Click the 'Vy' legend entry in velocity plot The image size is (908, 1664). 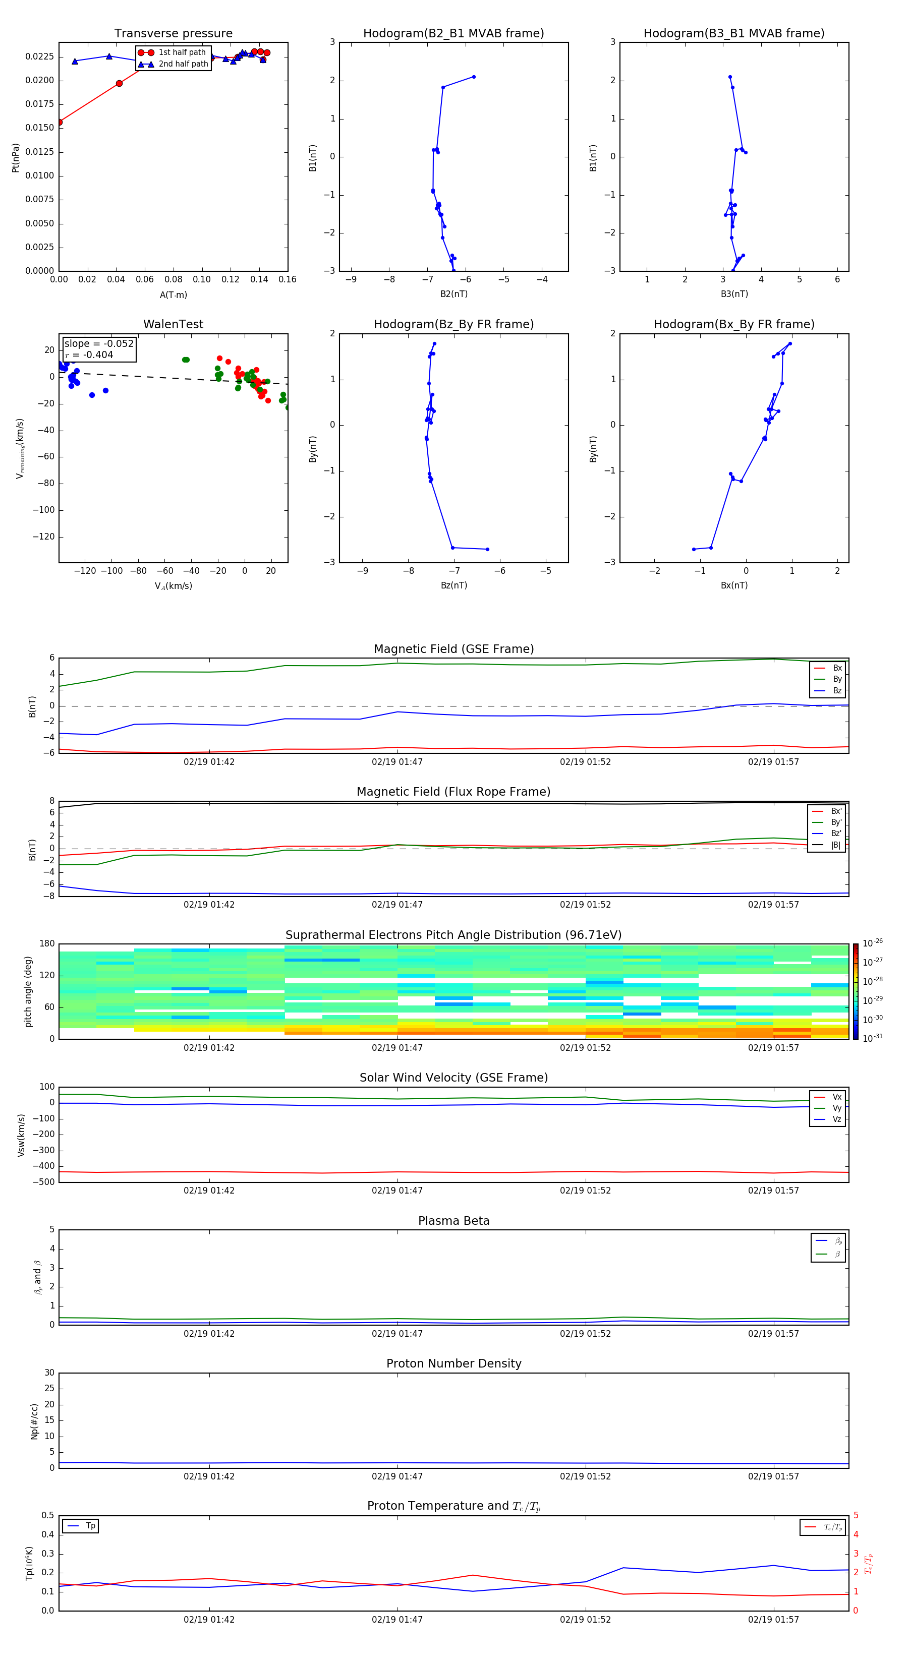click(828, 1108)
